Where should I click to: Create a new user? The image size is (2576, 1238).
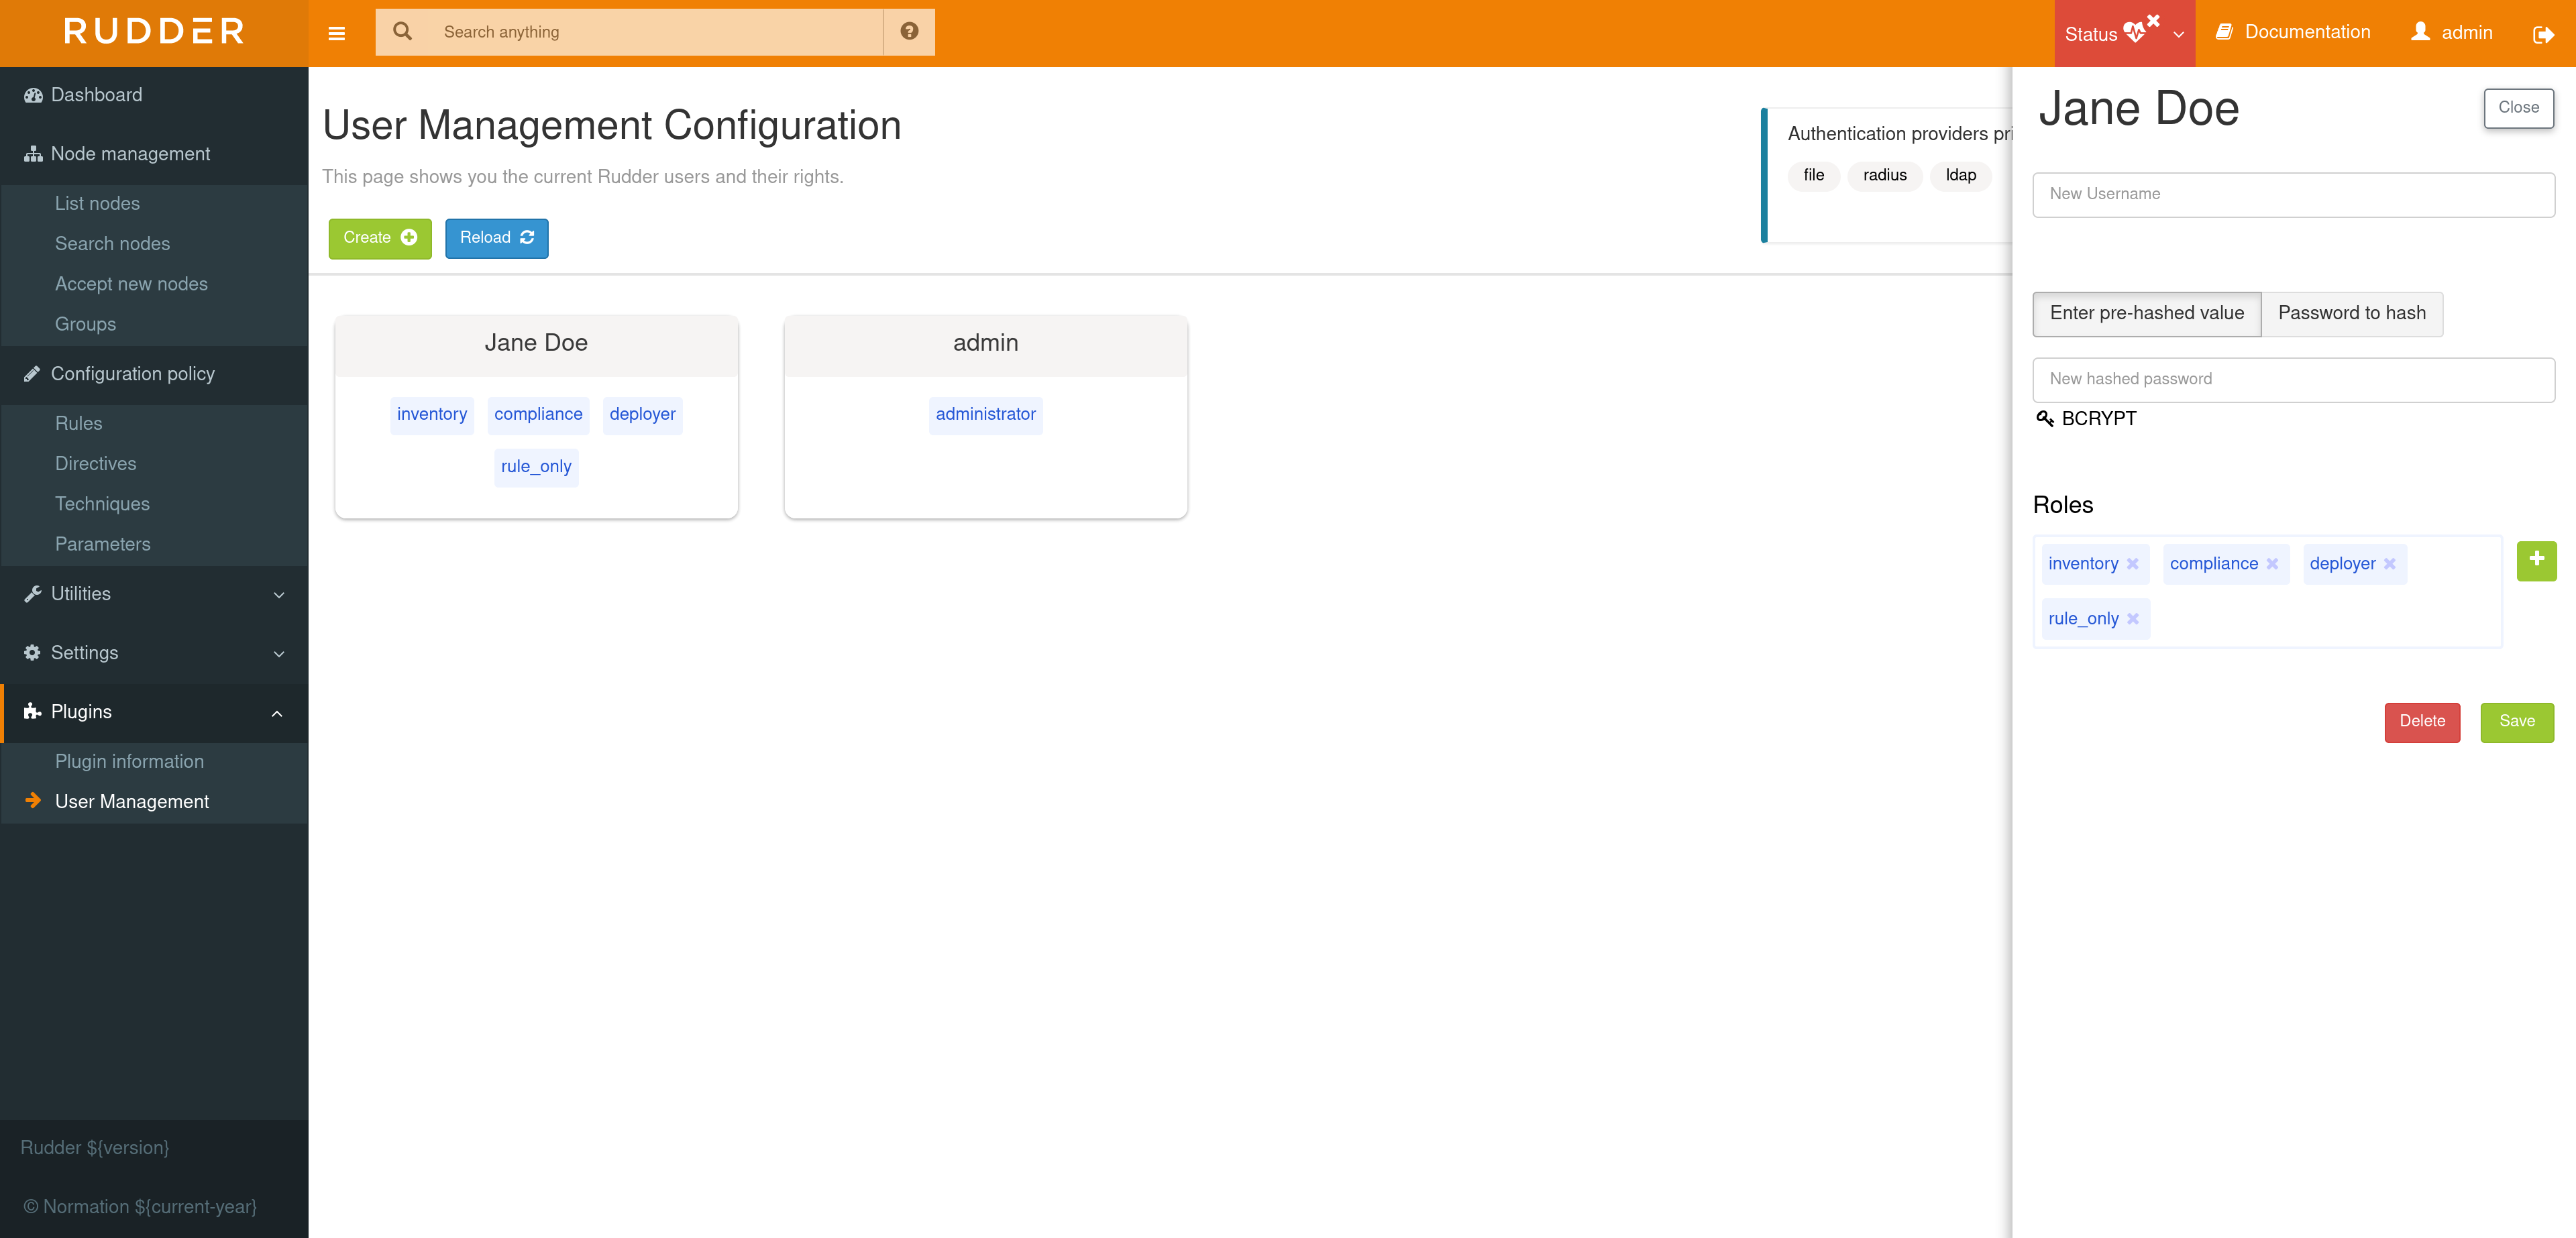(x=379, y=238)
